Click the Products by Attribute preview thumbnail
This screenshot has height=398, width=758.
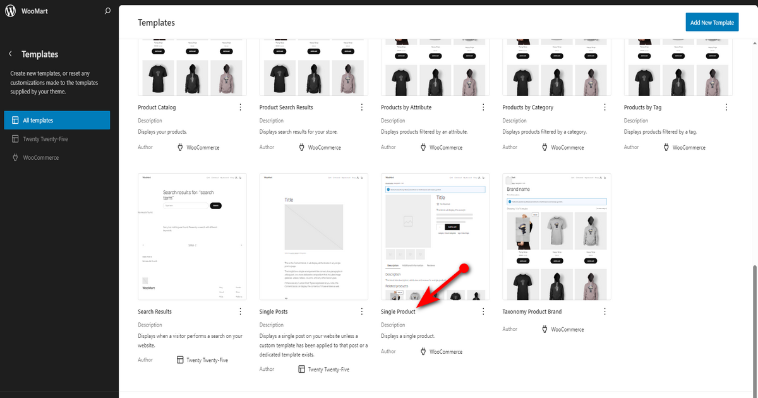(435, 67)
